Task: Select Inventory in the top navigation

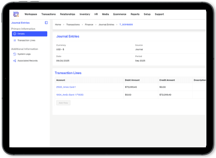Action: [x=85, y=14]
